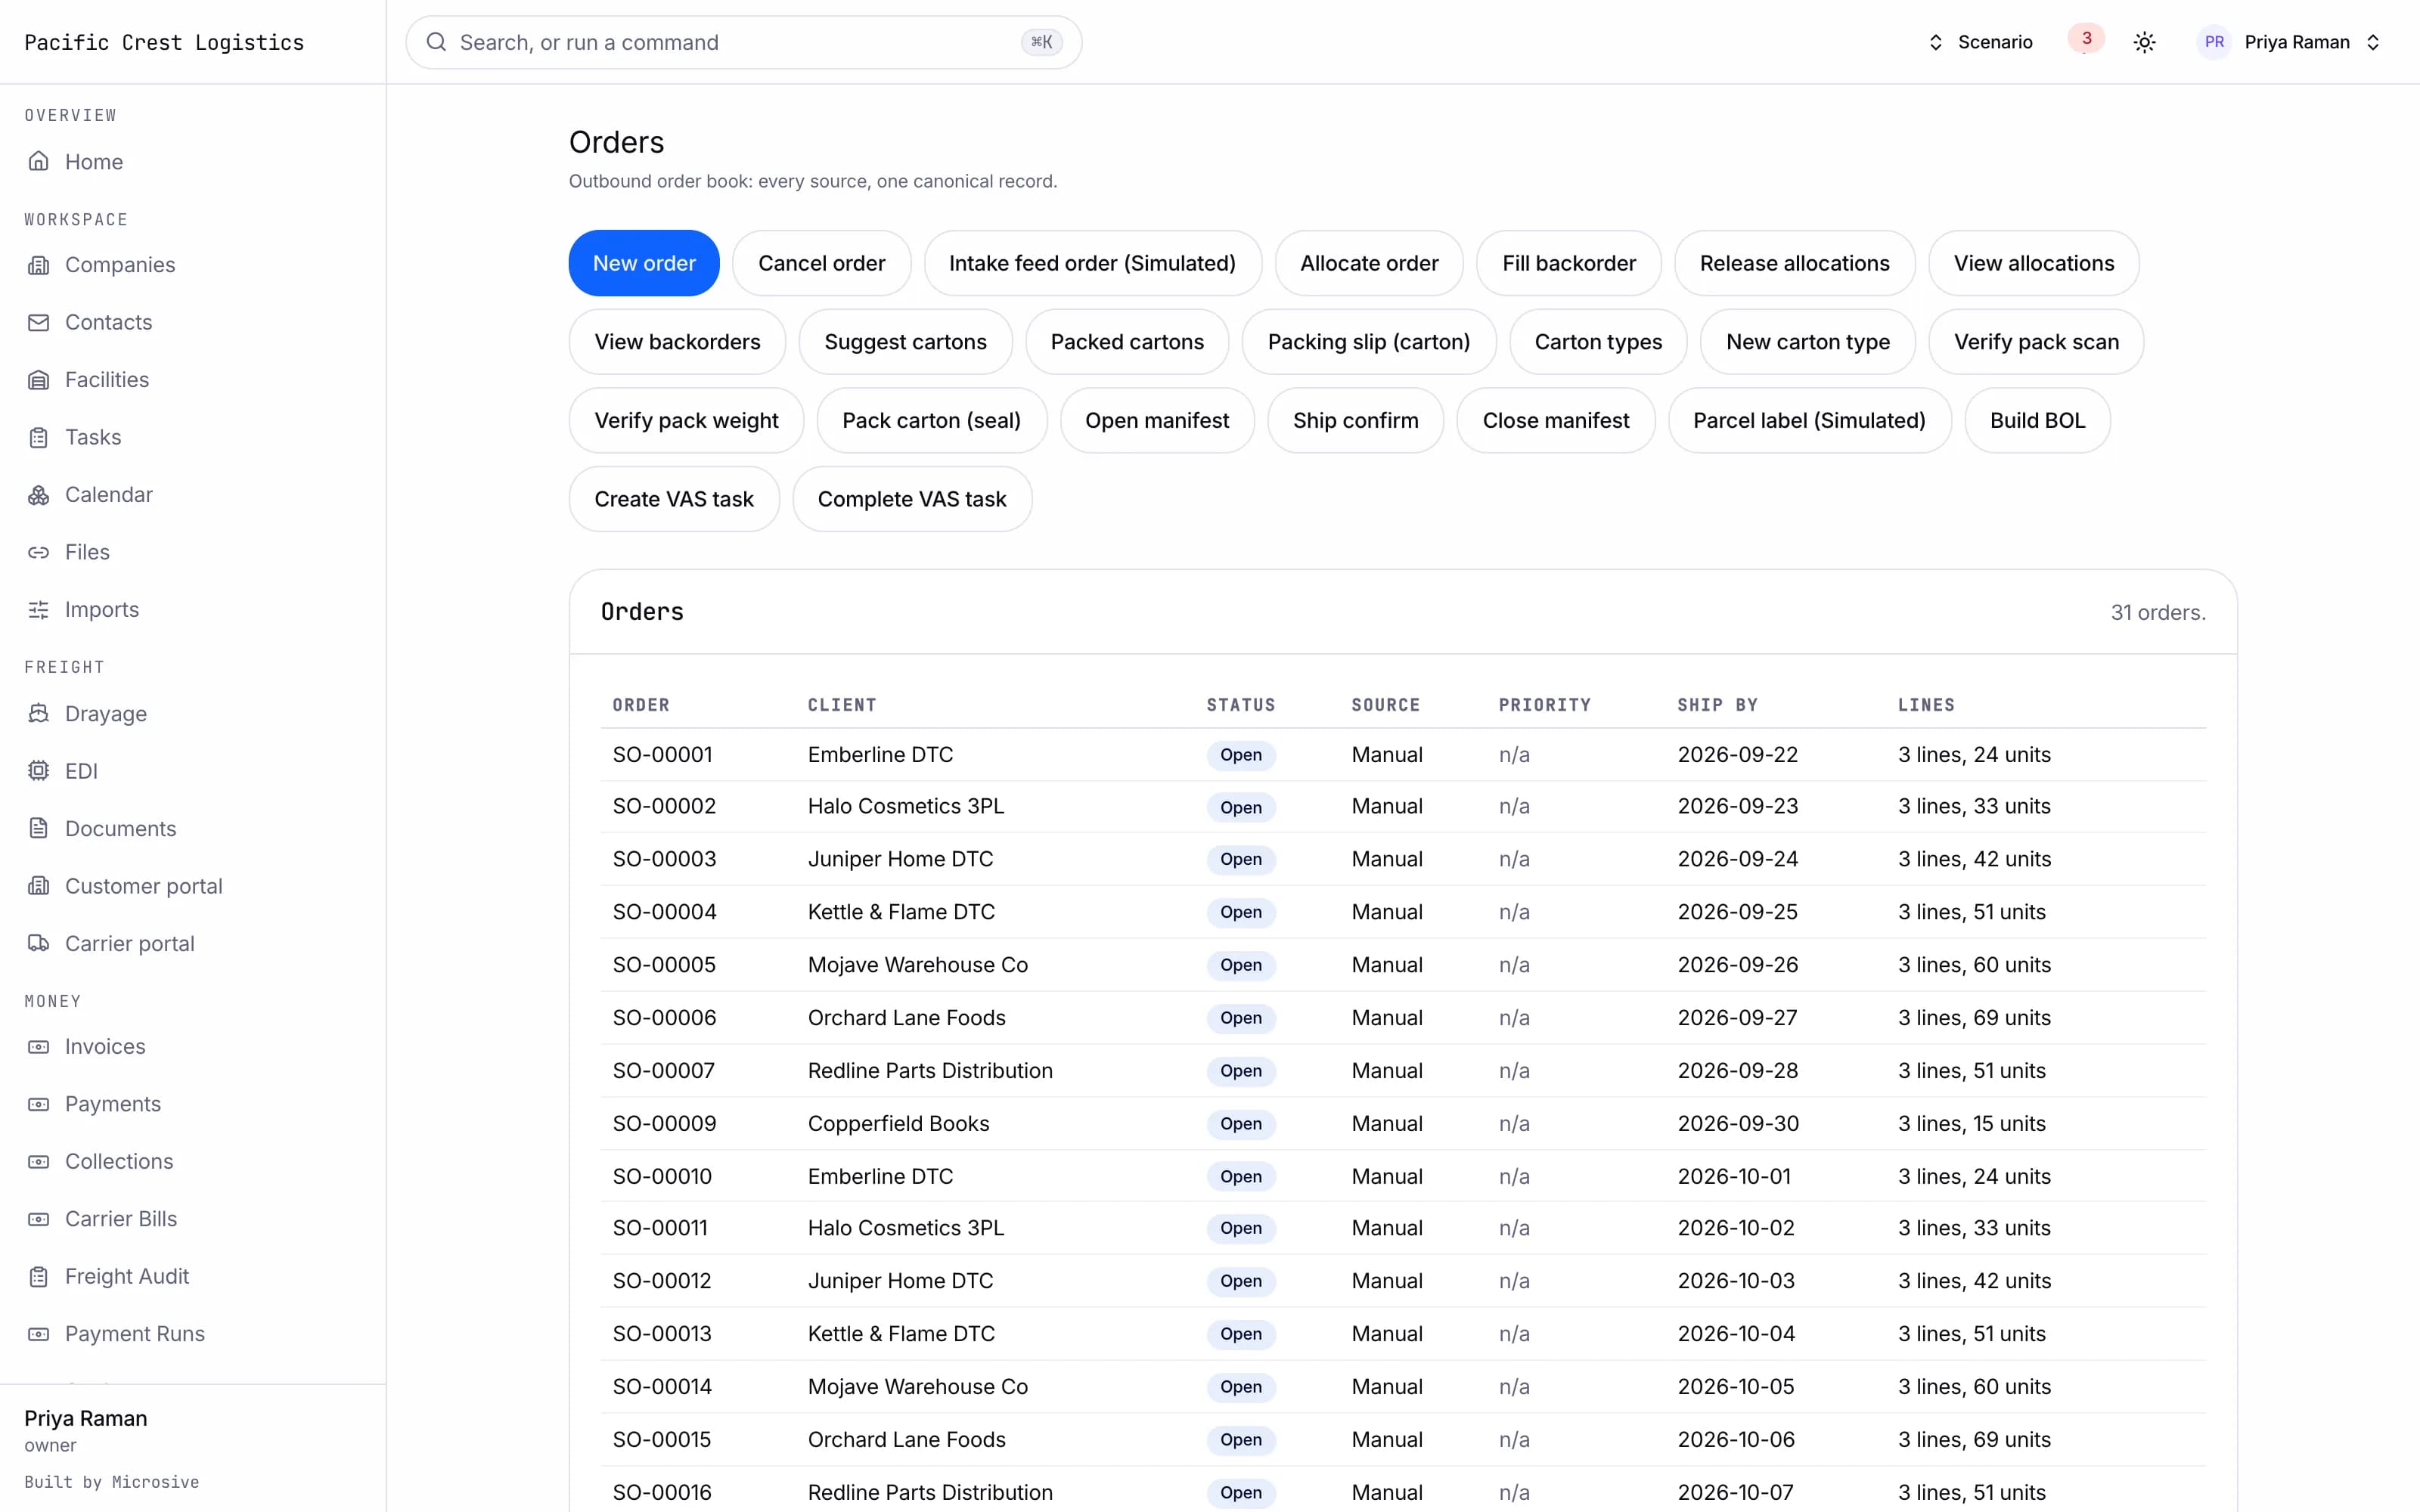Image resolution: width=2420 pixels, height=1512 pixels.
Task: Click the New carton type button
Action: click(1808, 342)
